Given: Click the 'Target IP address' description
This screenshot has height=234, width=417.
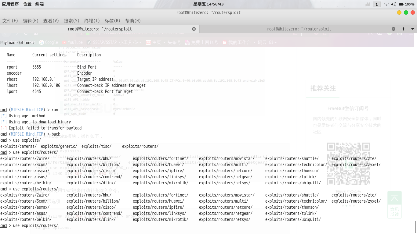Looking at the screenshot, I should (x=95, y=79).
